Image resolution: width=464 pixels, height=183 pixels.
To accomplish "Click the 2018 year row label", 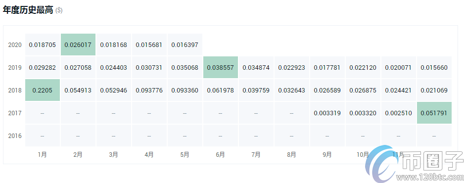I will tap(15, 91).
